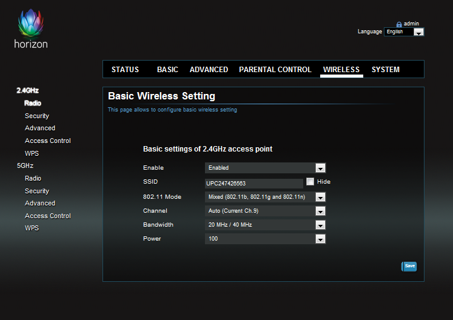Click the Save button
Screen dimensions: 453x320
click(409, 266)
